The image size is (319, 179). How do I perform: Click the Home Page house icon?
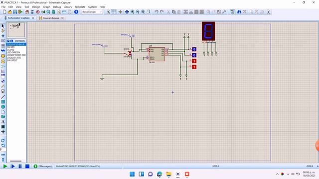click(x=27, y=12)
